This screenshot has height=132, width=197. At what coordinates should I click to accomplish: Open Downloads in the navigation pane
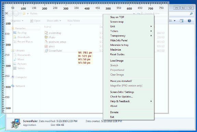coord(22,37)
